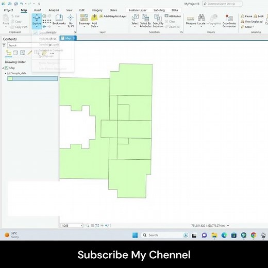Screen dimensions: 268x268
Task: Open the weather widget showing 35°C
Action: pyautogui.click(x=12, y=235)
